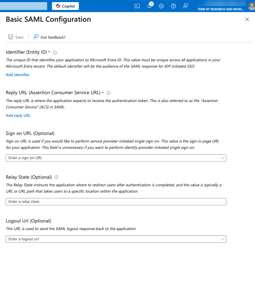Click the user account avatar
The width and height of the screenshot is (255, 282).
[251, 6]
